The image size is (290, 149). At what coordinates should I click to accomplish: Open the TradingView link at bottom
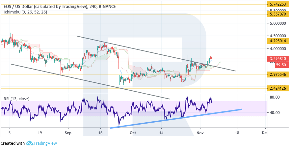pyautogui.click(x=46, y=143)
